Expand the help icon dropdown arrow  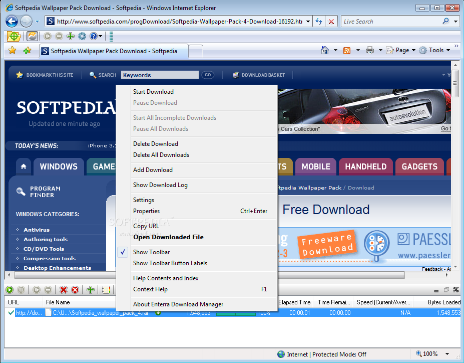[x=100, y=36]
